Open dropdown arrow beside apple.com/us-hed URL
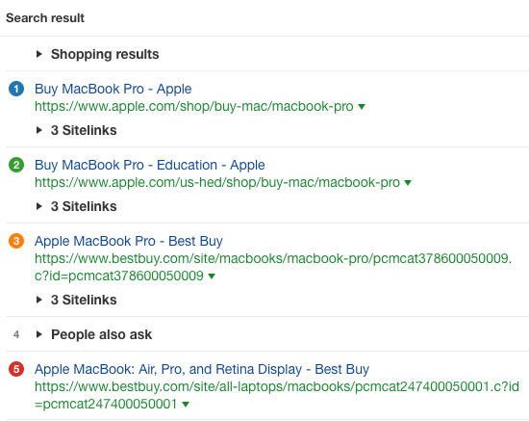The height and width of the screenshot is (421, 529). tap(408, 183)
